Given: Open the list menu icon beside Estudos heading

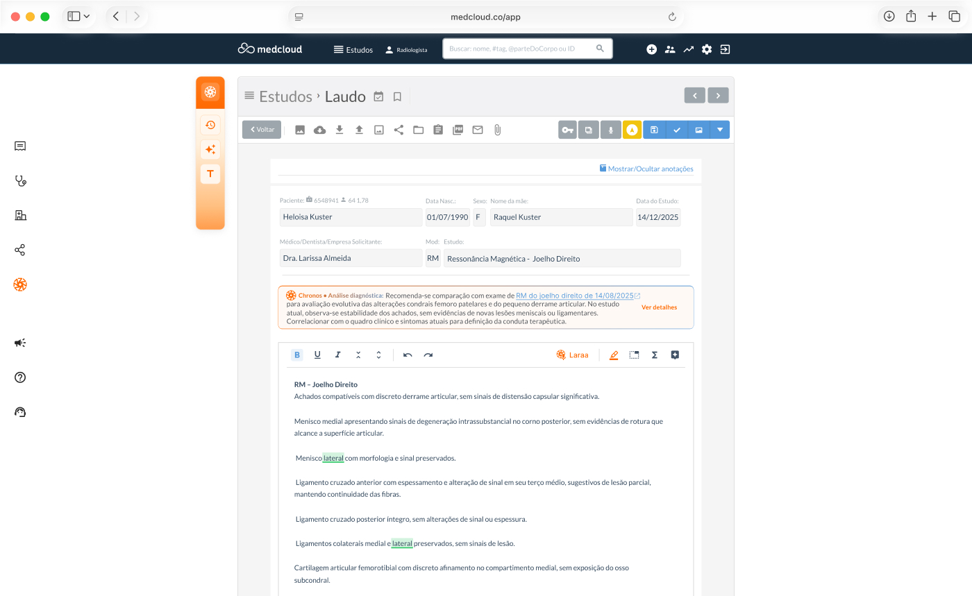Looking at the screenshot, I should pyautogui.click(x=249, y=96).
